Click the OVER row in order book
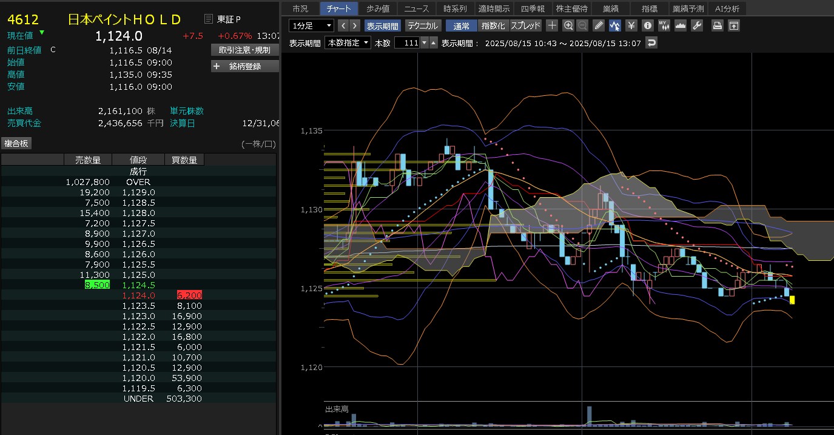Image resolution: width=834 pixels, height=435 pixels. pos(138,182)
